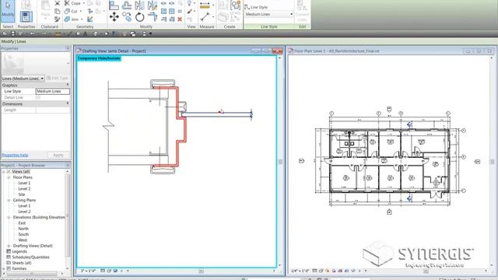
Task: Select the Trim/Extend to Corner tool
Action: pyautogui.click(x=153, y=17)
